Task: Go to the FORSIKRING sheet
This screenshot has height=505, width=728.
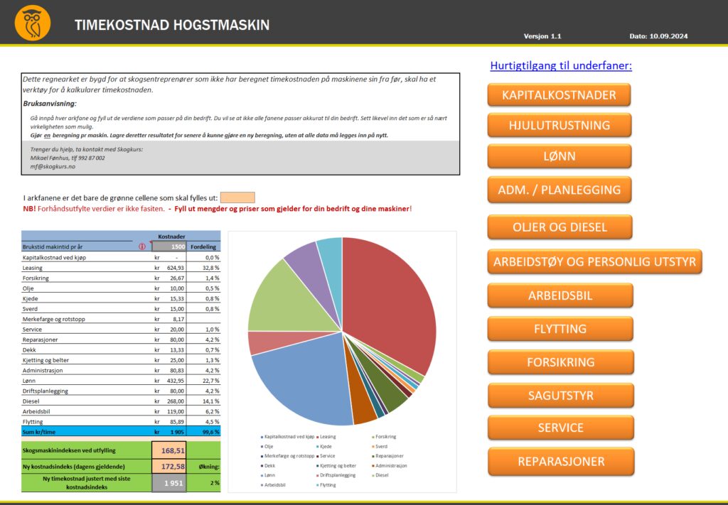Action: [560, 362]
